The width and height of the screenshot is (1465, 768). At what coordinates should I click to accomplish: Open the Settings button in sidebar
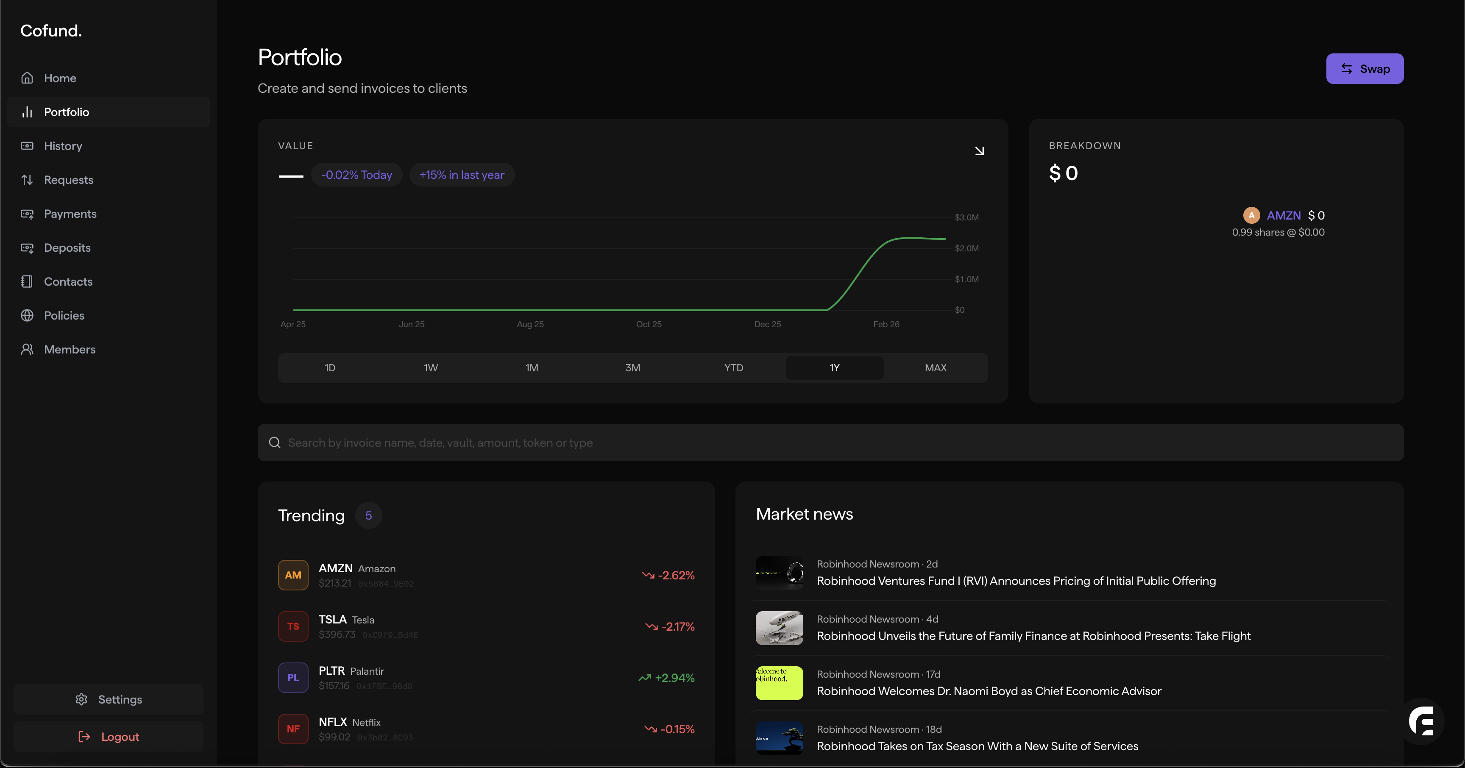point(109,699)
